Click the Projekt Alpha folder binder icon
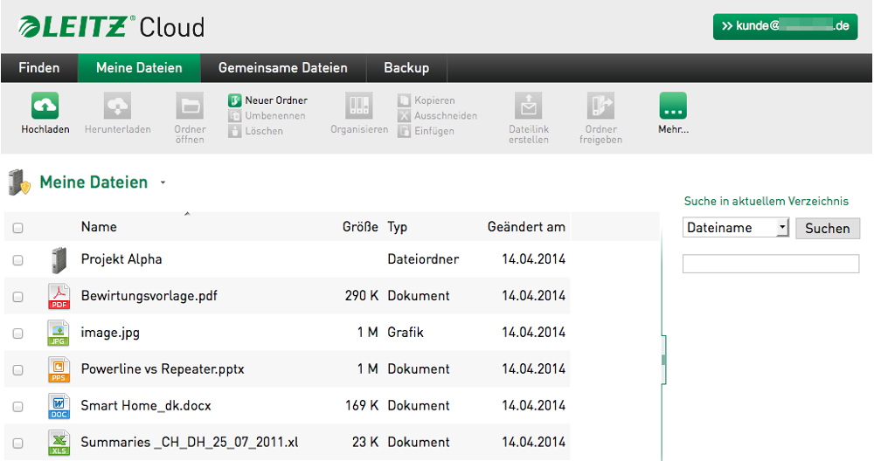The image size is (874, 461). [58, 260]
